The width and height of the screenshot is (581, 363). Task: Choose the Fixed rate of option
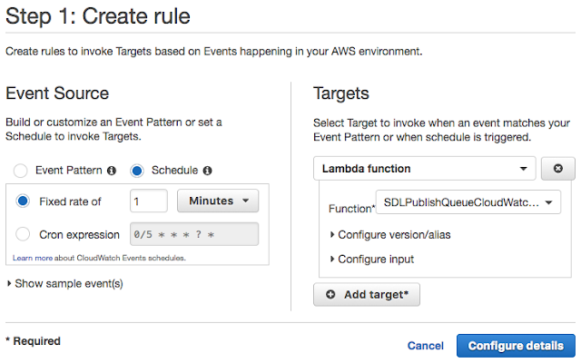click(24, 201)
